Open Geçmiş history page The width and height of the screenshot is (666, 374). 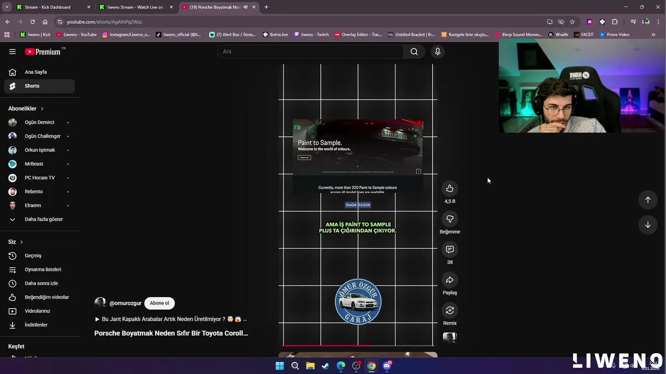40,256
